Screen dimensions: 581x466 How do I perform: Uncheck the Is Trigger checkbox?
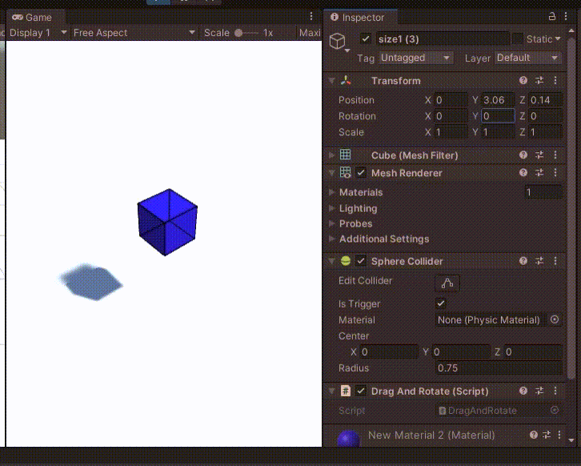coord(441,303)
